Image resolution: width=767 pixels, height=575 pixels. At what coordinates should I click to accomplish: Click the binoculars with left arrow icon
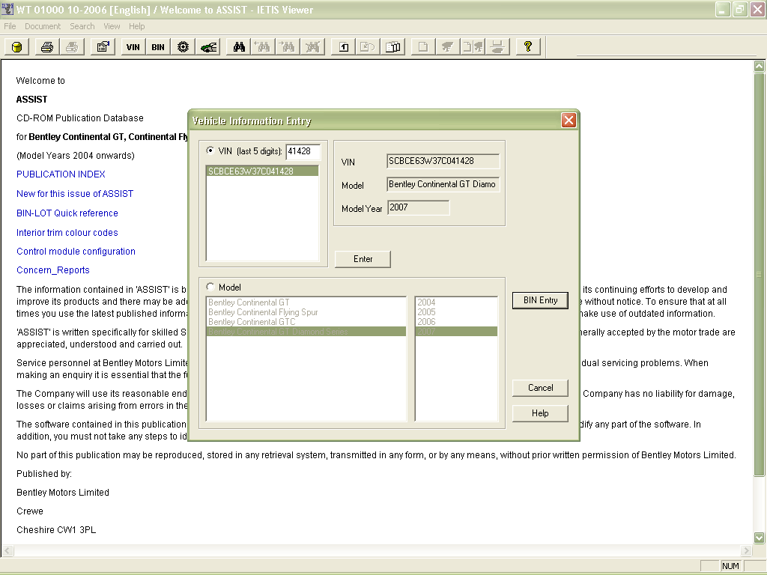pyautogui.click(x=263, y=47)
